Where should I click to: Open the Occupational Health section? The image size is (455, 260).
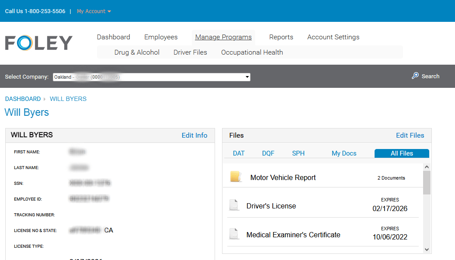[x=252, y=52]
